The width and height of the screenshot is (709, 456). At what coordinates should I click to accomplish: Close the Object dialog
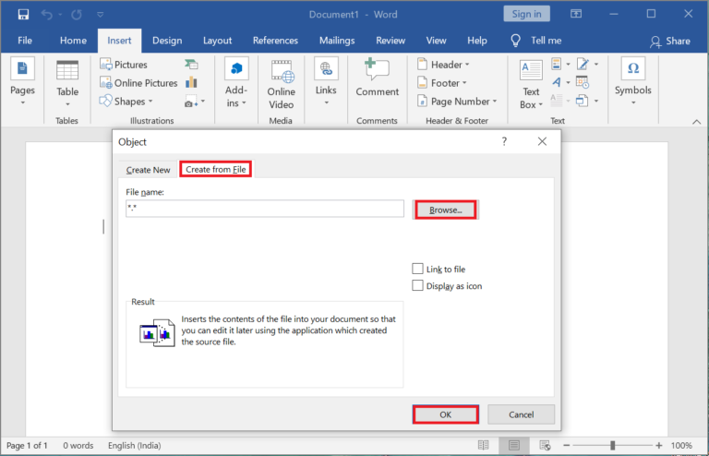point(542,141)
